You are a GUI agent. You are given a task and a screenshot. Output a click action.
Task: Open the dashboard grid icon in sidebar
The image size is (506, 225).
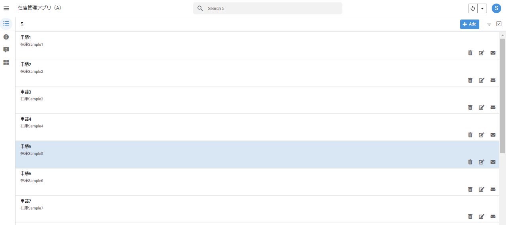[6, 63]
